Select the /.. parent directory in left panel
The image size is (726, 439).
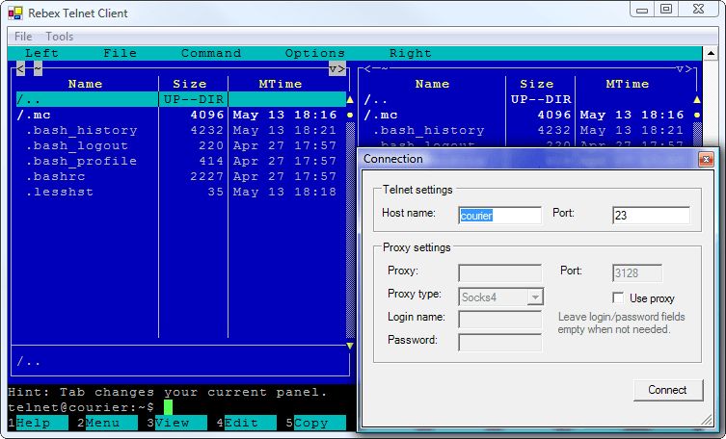coord(181,99)
